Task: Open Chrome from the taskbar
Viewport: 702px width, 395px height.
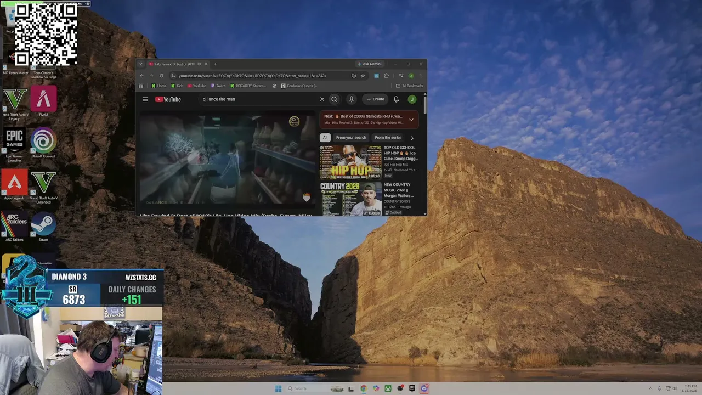Action: [x=364, y=388]
